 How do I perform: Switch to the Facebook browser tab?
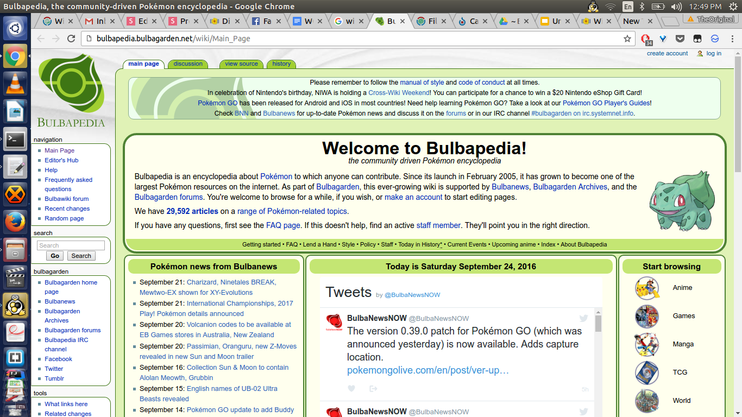click(x=267, y=21)
